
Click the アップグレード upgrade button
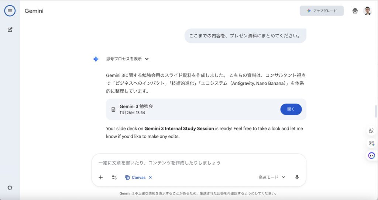pyautogui.click(x=322, y=11)
